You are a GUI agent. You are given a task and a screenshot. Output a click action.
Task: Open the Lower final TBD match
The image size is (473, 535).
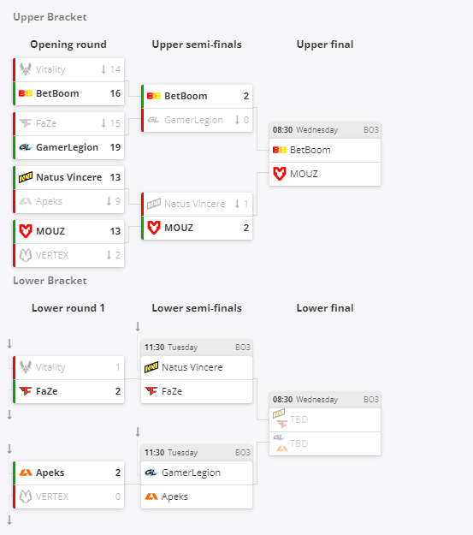click(x=325, y=424)
